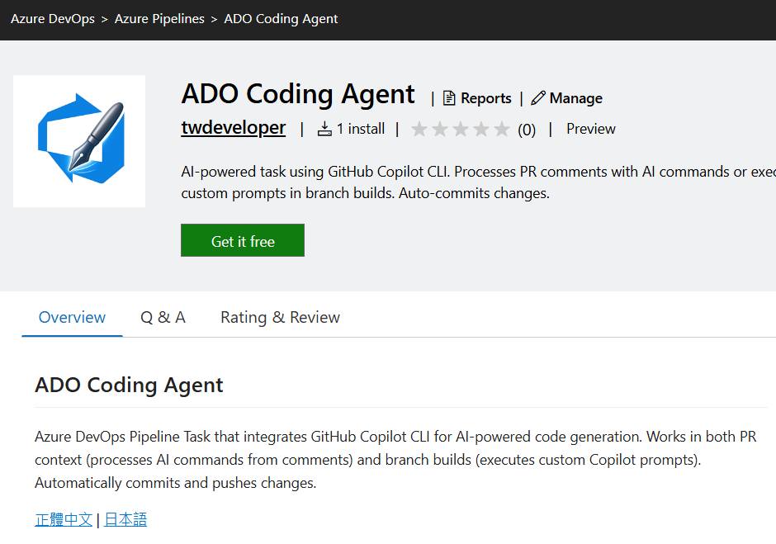This screenshot has width=776, height=544.
Task: Click the Manage pencil icon
Action: [x=538, y=98]
